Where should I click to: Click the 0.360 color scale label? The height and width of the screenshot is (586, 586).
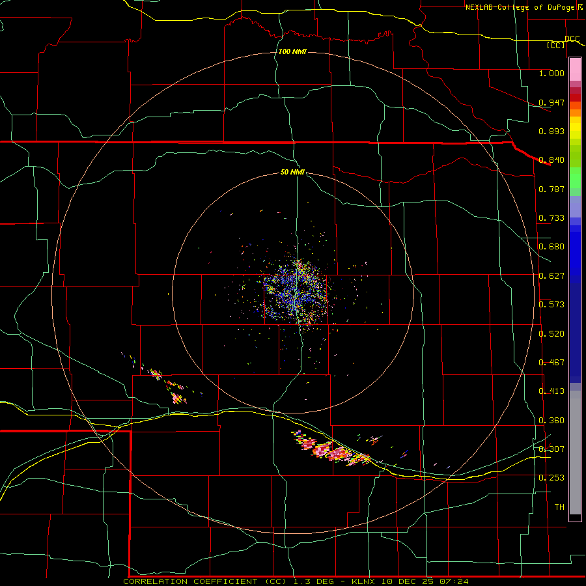pos(551,420)
